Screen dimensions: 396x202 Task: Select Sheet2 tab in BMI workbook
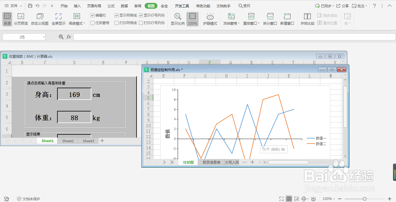tap(68, 141)
